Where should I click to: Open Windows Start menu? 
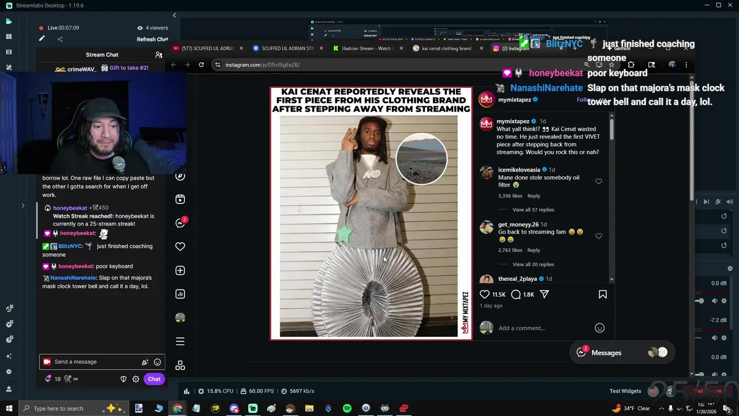(x=9, y=408)
